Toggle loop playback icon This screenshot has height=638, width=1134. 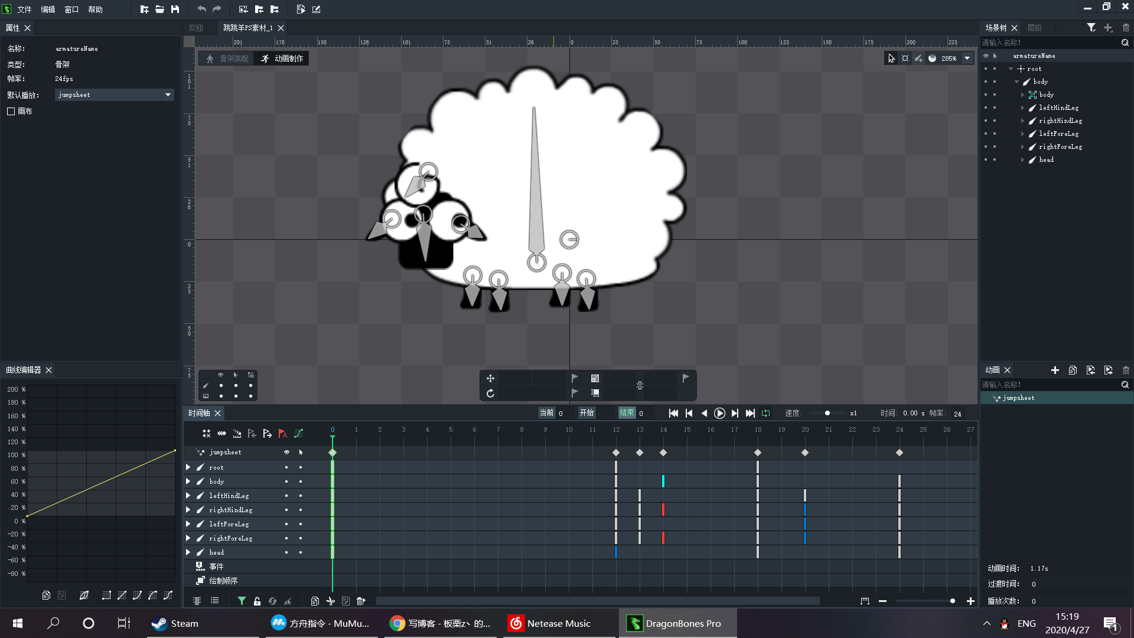(x=766, y=414)
